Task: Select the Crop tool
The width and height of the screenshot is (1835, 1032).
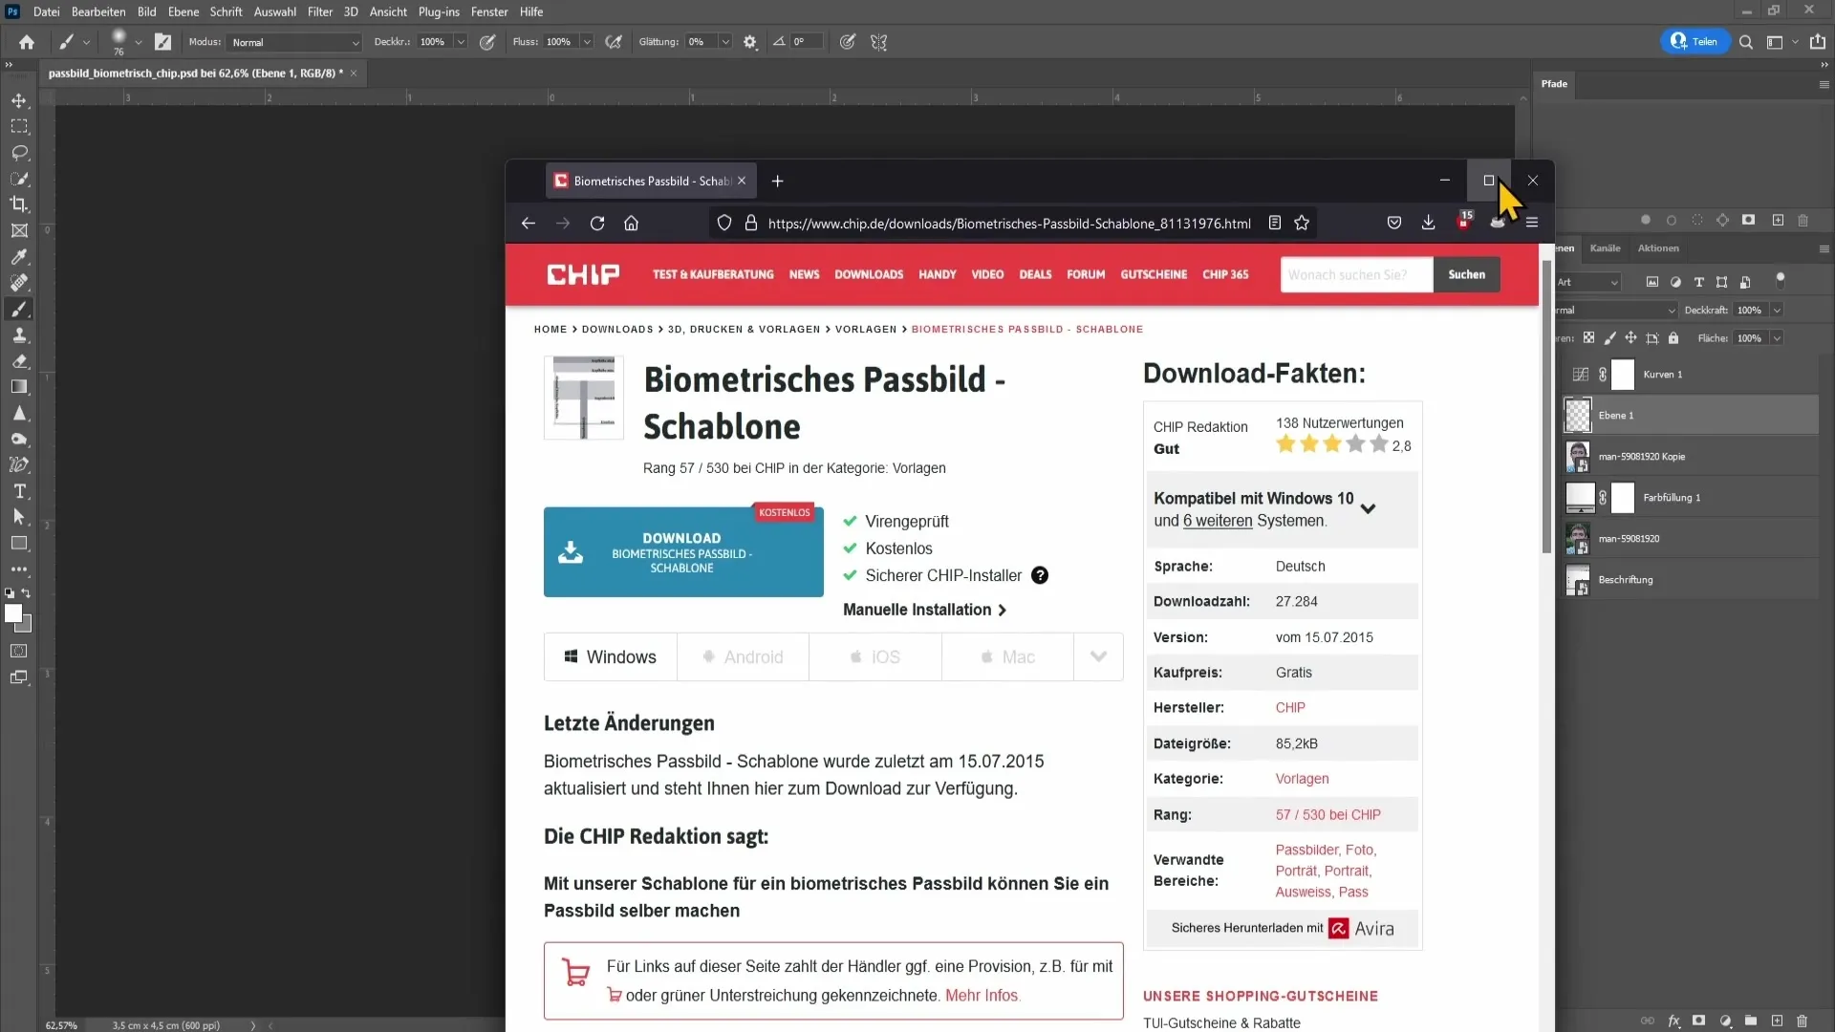Action: (19, 204)
